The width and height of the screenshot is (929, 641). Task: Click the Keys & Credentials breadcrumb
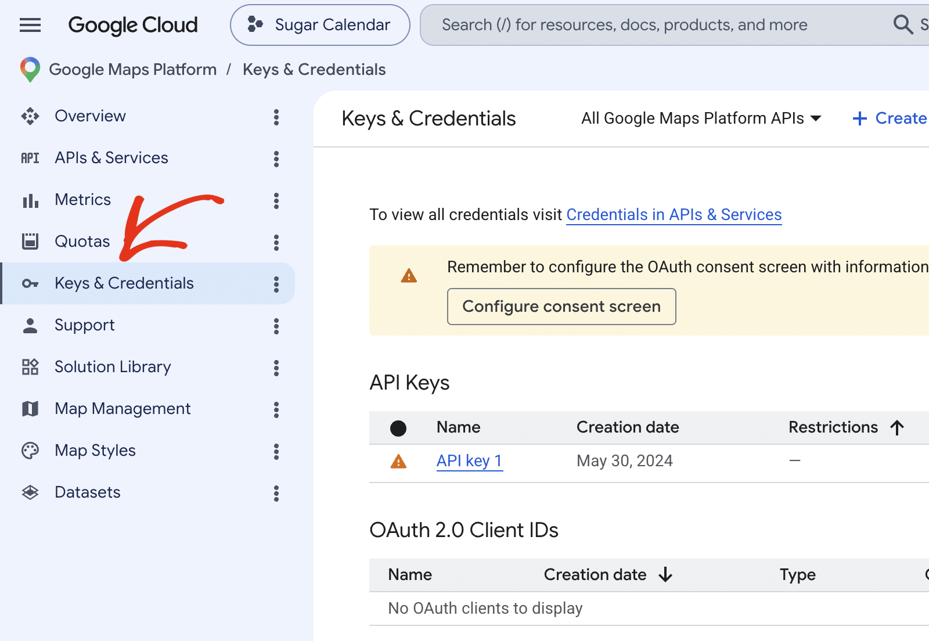pyautogui.click(x=314, y=70)
